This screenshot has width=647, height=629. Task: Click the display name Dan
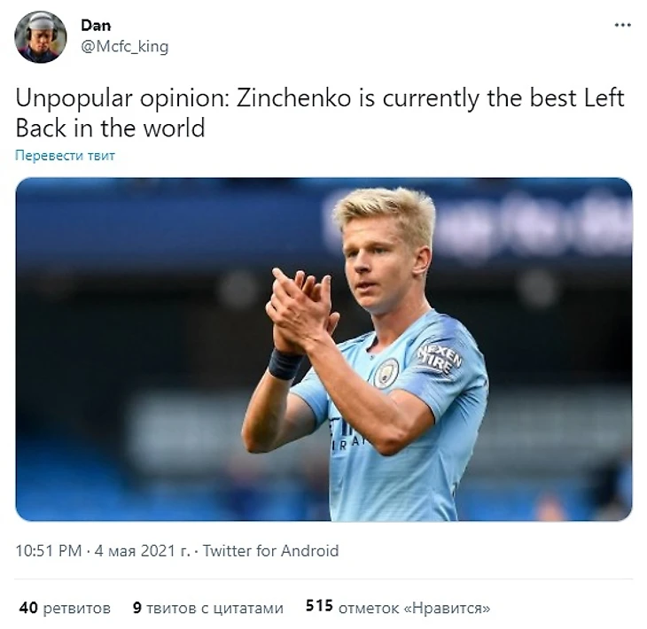pos(96,26)
